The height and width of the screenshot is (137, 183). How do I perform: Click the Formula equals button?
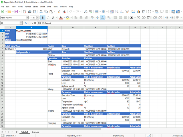(35, 23)
